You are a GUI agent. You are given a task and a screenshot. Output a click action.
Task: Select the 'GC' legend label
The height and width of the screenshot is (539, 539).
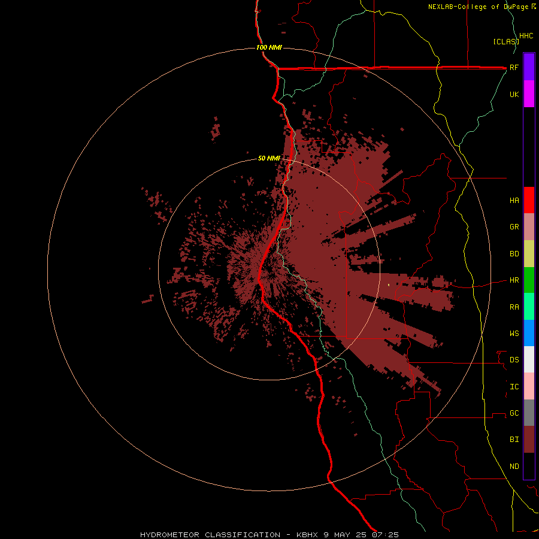[514, 413]
